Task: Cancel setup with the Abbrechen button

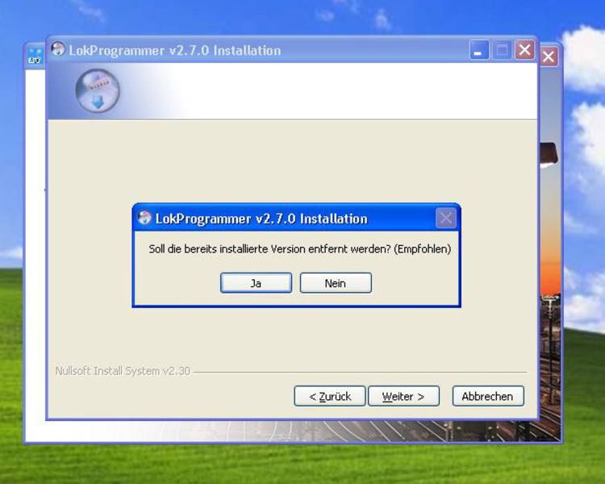Action: [x=488, y=396]
